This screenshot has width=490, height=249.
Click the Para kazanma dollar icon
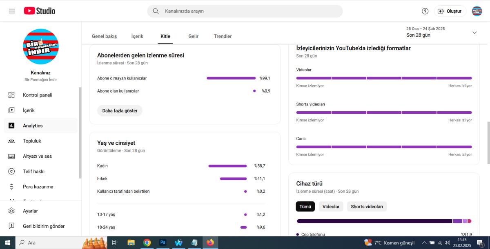click(x=11, y=187)
